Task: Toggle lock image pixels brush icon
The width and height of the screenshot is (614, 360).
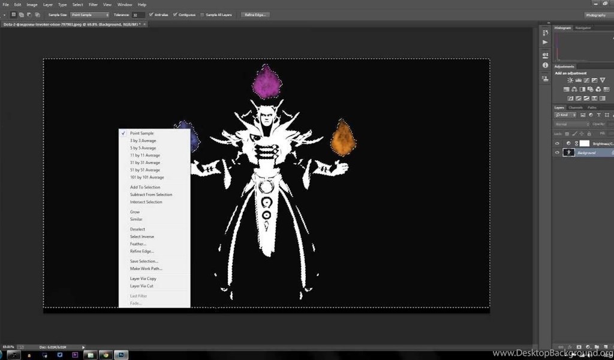Action: pos(574,134)
